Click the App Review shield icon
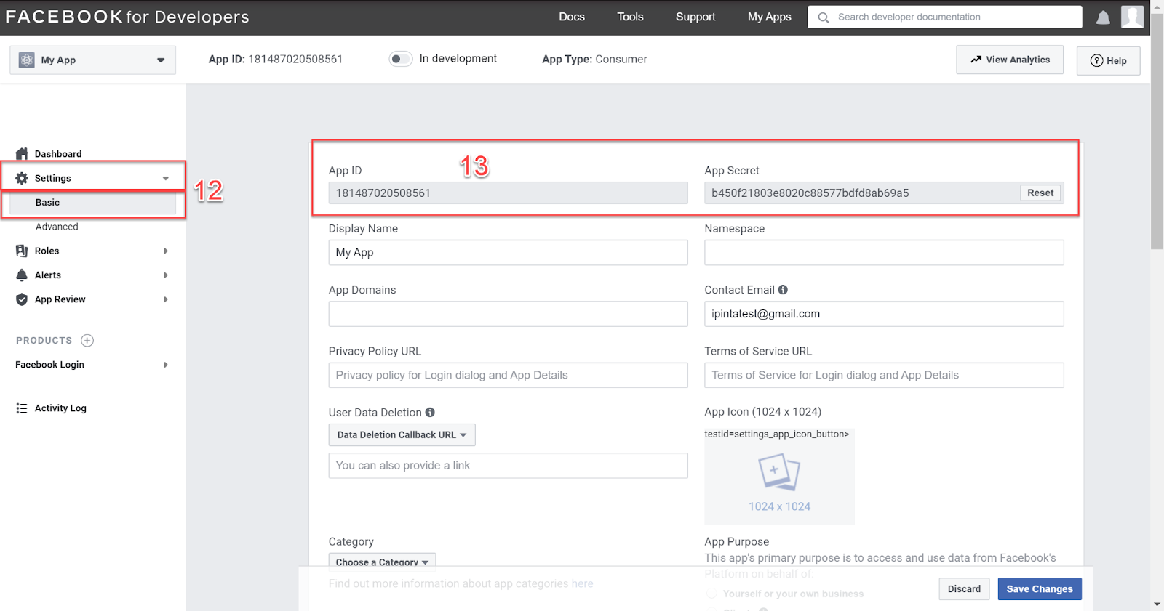 (22, 299)
